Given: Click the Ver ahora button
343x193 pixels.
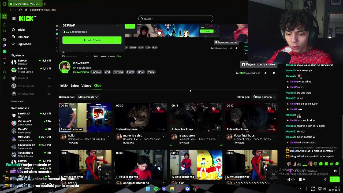Looking at the screenshot, I should tap(92, 40).
